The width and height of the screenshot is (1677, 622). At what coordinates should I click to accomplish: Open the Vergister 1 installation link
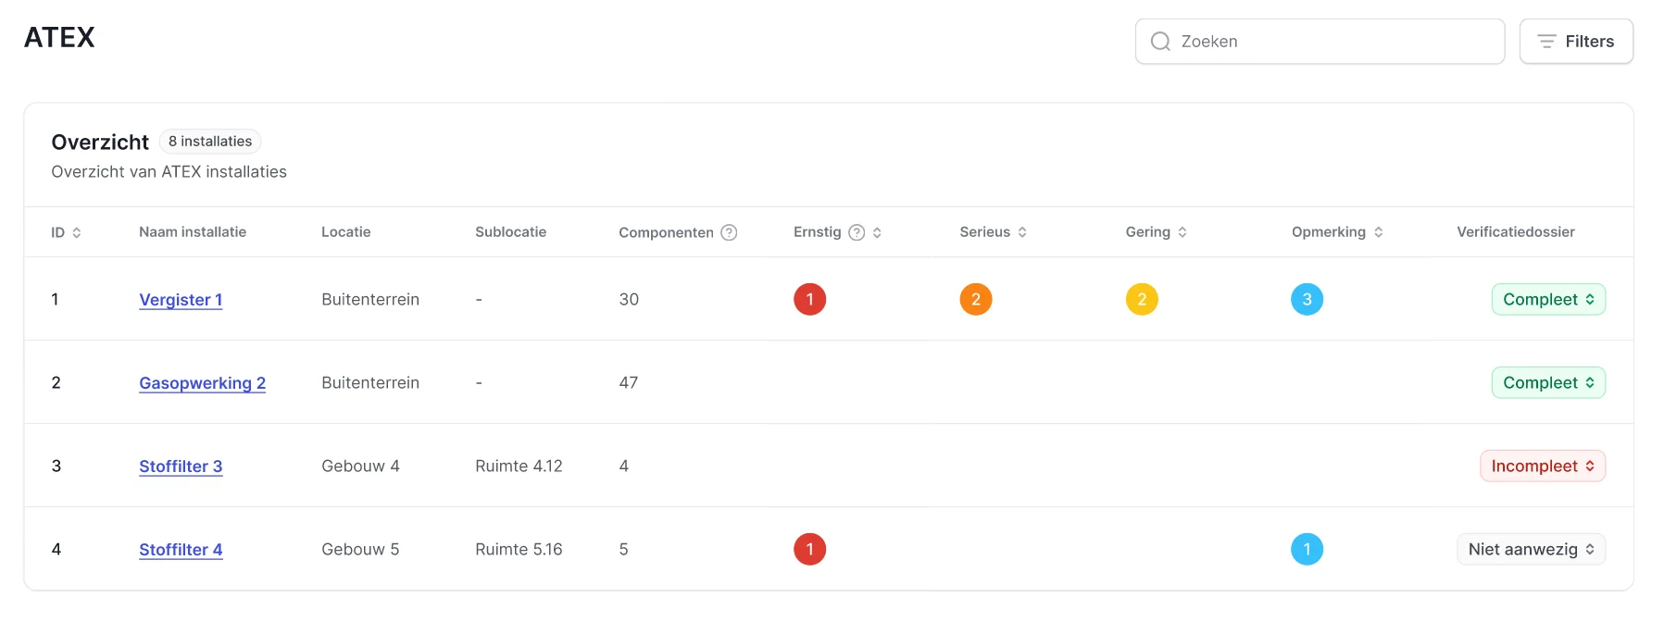[x=181, y=299]
